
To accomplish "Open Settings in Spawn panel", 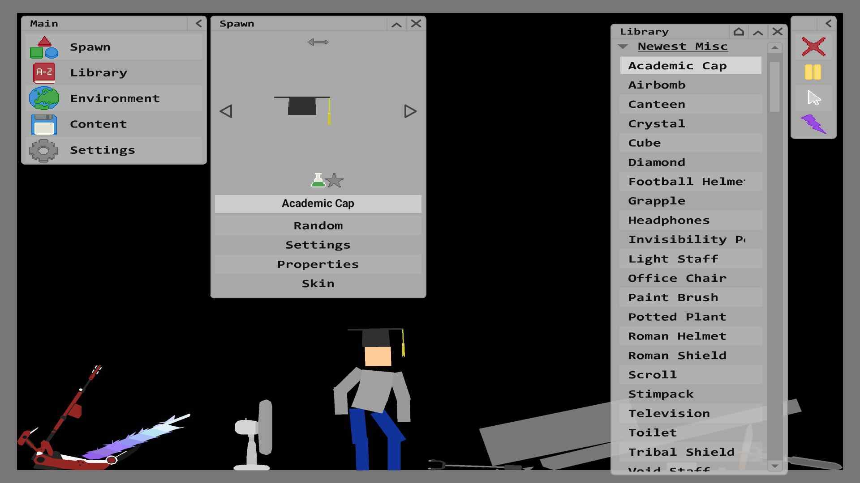I will coord(318,245).
